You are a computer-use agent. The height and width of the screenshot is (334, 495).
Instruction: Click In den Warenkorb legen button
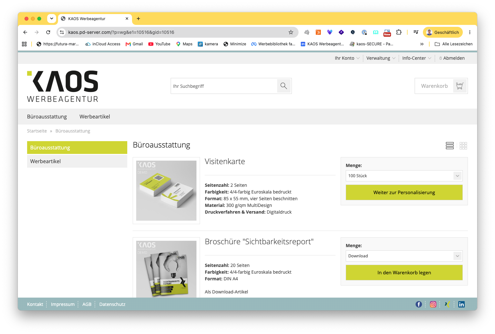tap(404, 273)
